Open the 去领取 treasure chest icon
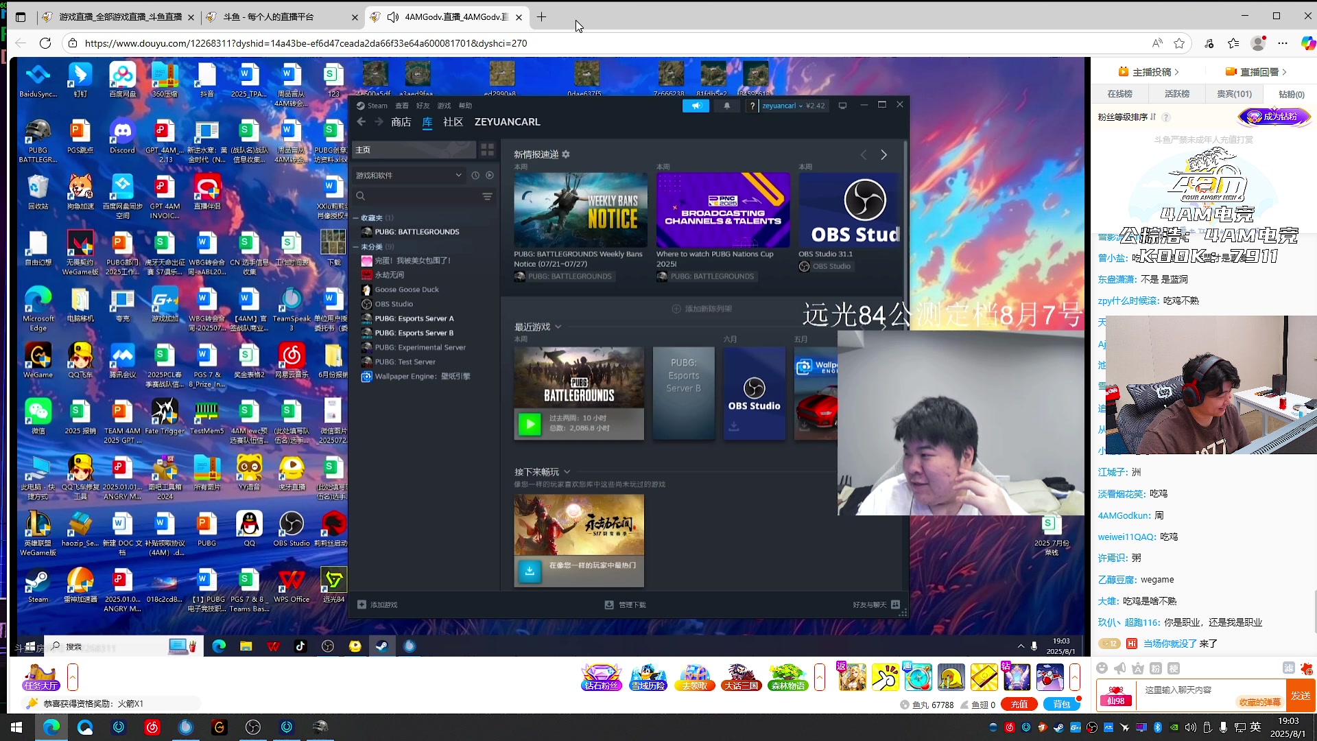Screen dimensions: 1317x741 click(x=695, y=677)
